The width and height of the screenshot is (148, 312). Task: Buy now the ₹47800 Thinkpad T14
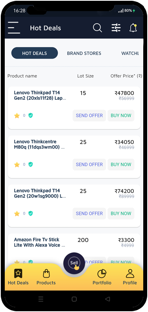pyautogui.click(x=121, y=116)
